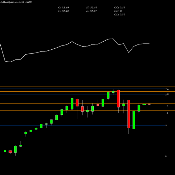Image resolution: width=175 pixels, height=175 pixels.
Task: Click the last small red candlestick
Action: click(149, 104)
